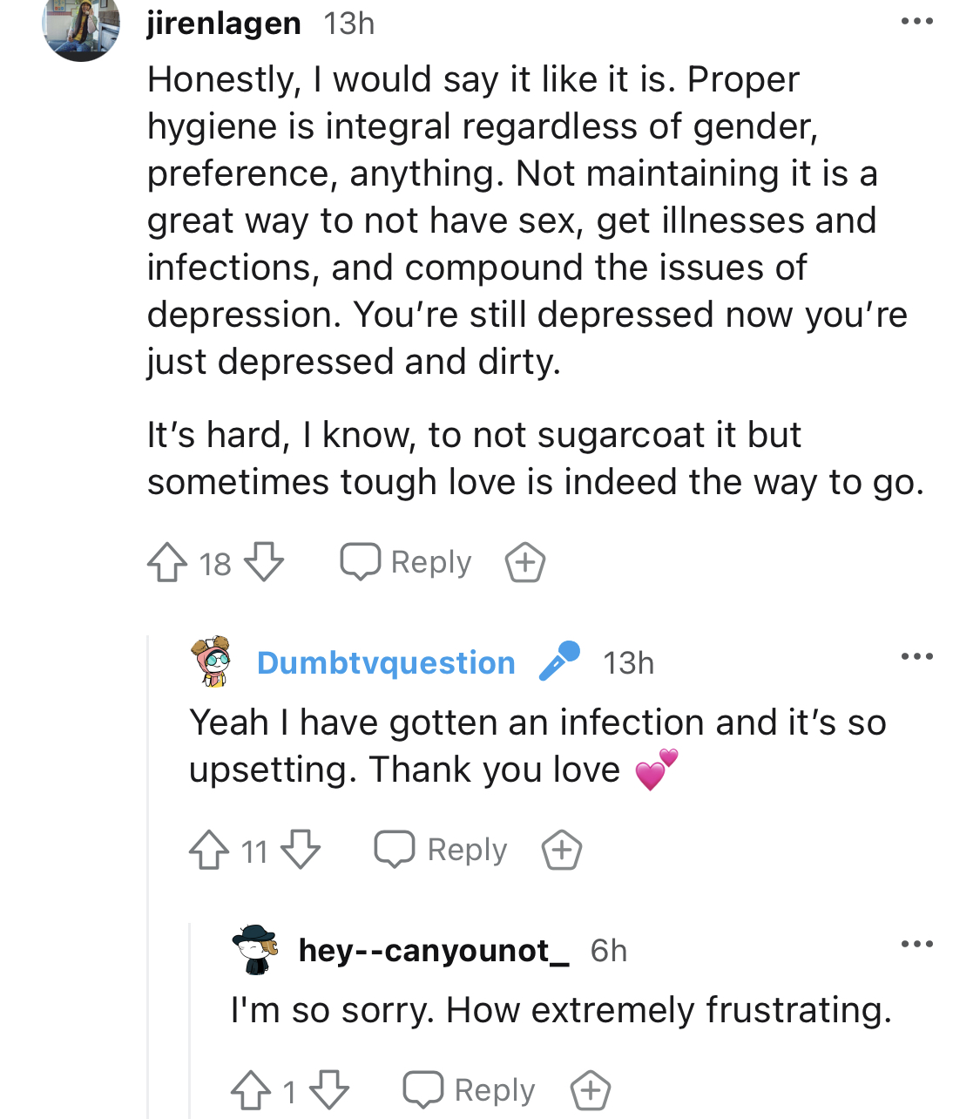Open jirenlagen's user profile
Image resolution: width=980 pixels, height=1119 pixels.
coord(224,24)
